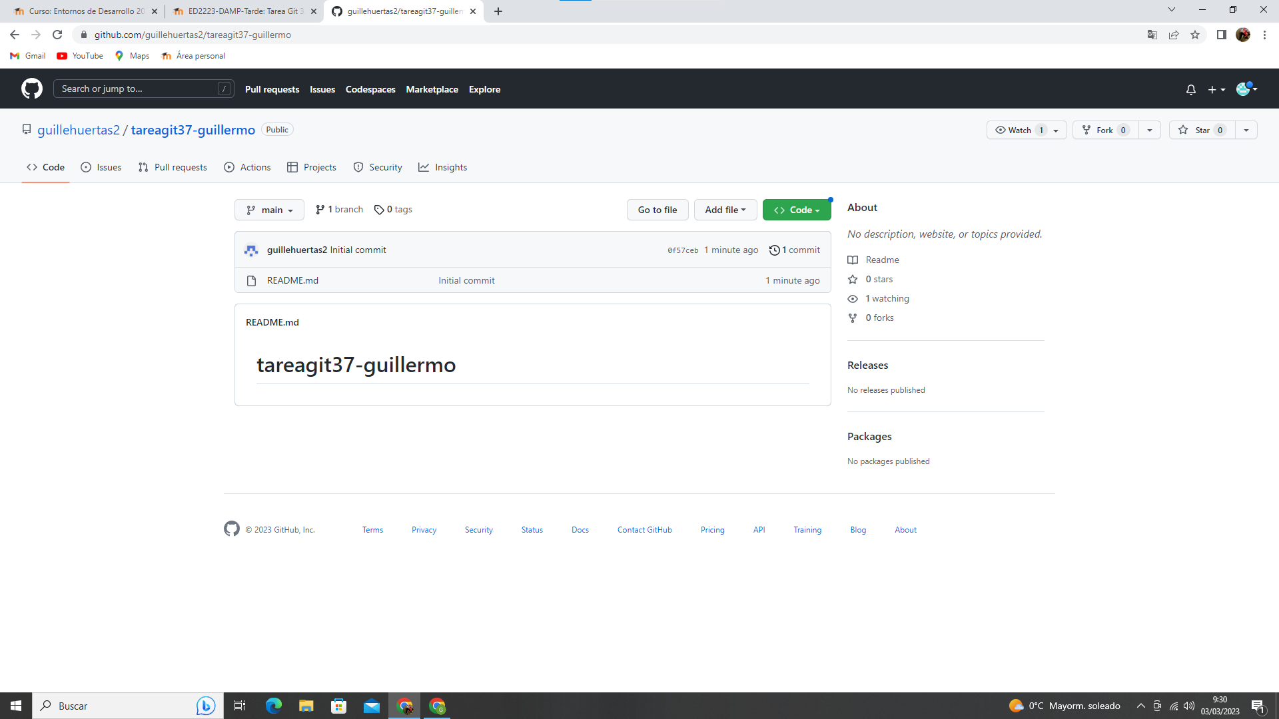Open the main branch selector
1279x719 pixels.
click(x=269, y=210)
